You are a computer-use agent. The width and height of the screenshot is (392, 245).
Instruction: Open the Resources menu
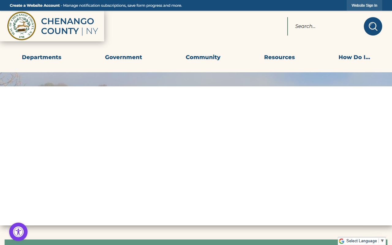[279, 57]
